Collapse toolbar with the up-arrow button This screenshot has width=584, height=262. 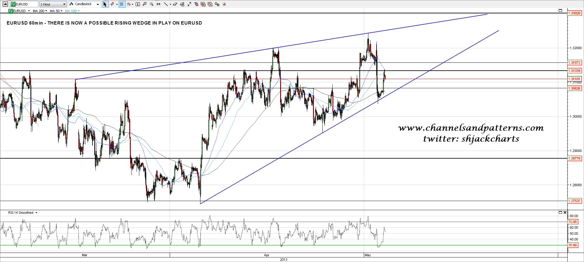pos(5,4)
